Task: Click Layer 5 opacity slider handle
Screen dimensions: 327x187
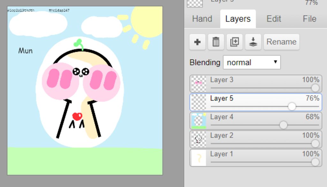Action: 292,106
